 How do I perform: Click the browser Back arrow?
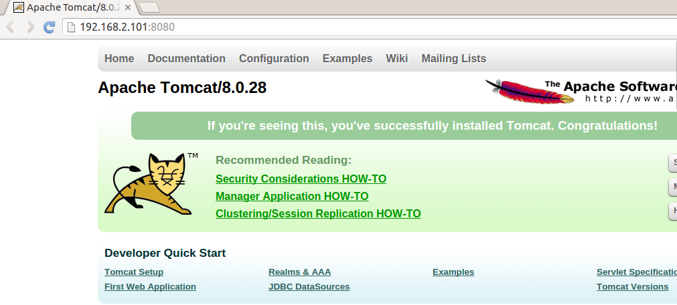[x=11, y=27]
